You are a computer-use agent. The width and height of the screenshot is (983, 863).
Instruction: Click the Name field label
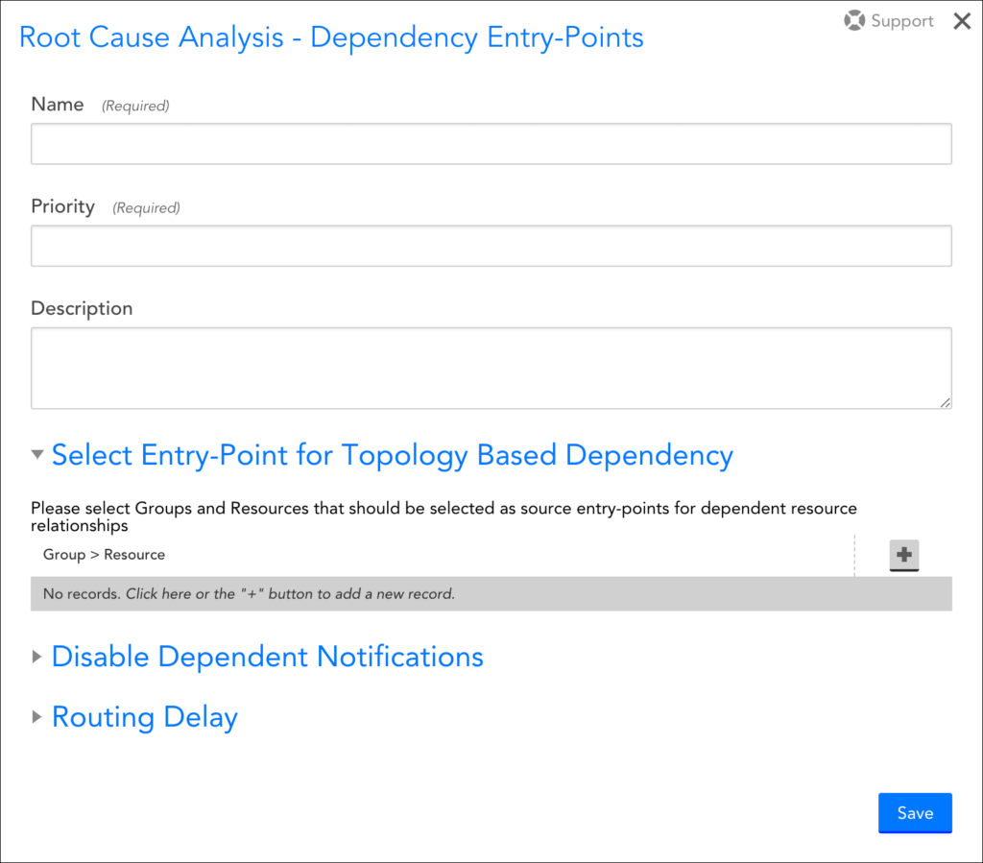(58, 105)
